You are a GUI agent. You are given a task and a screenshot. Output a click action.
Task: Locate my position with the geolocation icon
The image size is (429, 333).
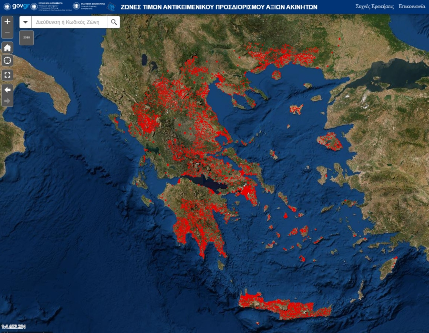7,61
